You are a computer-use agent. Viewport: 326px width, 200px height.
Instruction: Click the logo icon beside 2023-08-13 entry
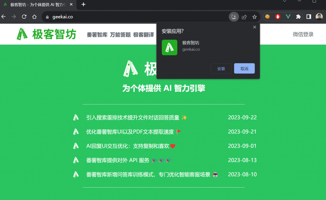tap(76, 160)
